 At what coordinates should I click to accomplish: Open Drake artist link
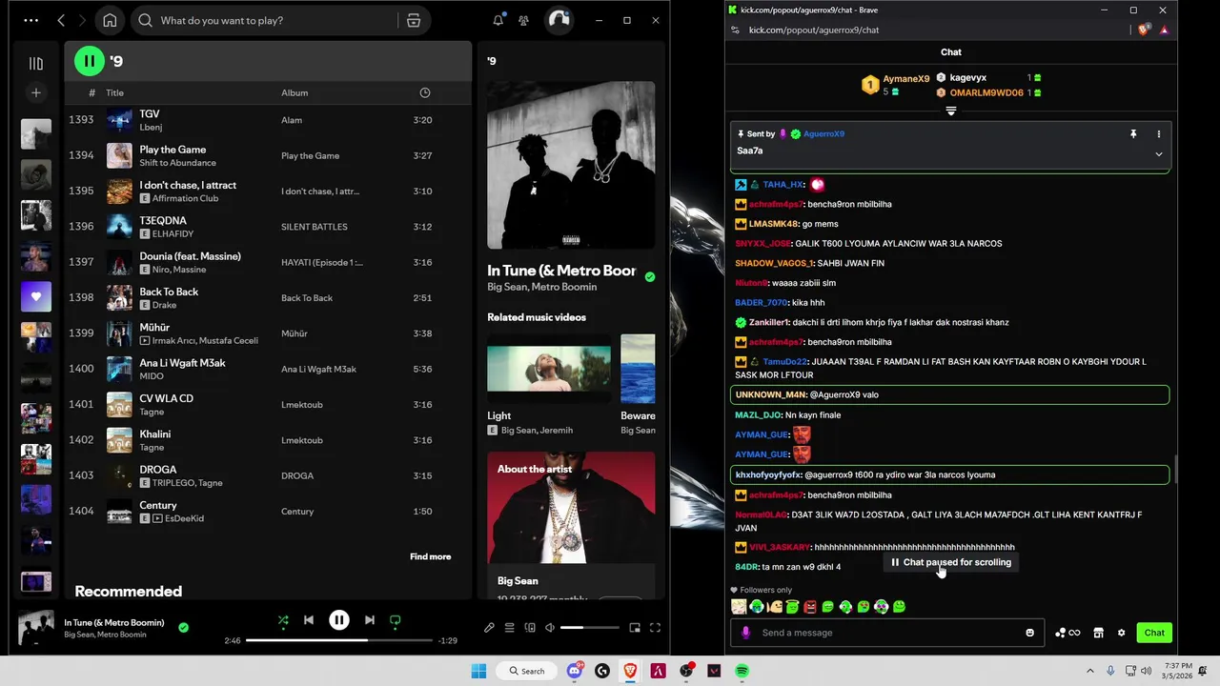coord(164,305)
